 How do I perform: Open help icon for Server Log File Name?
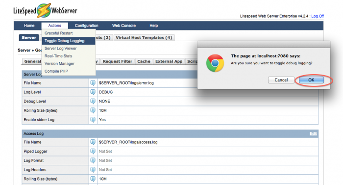(93, 83)
